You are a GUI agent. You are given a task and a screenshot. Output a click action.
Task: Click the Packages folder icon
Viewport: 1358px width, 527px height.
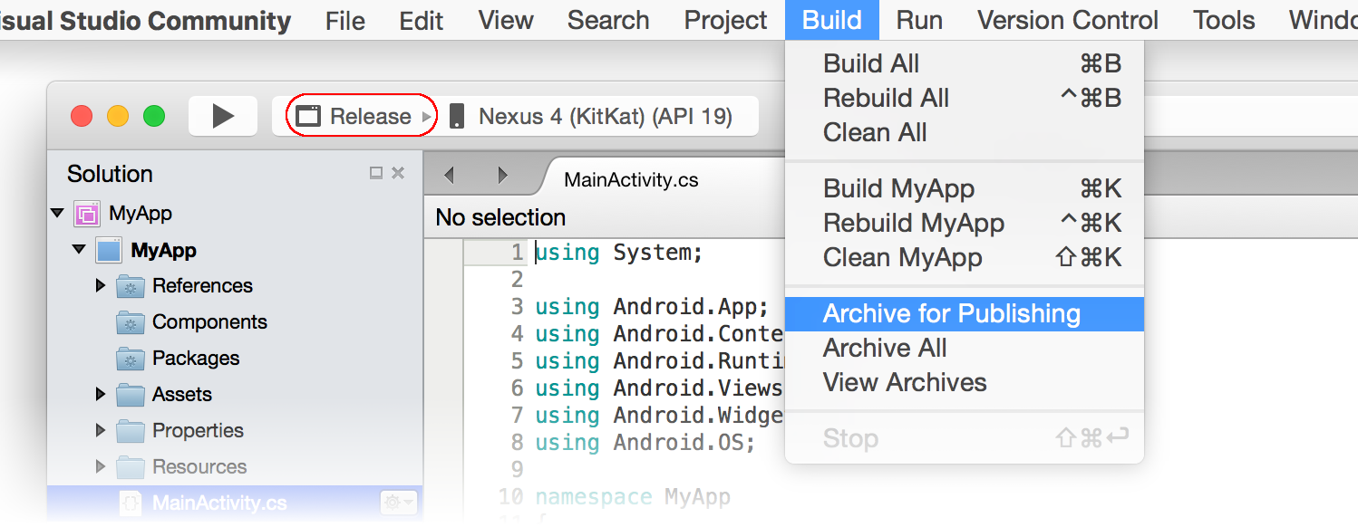click(131, 359)
